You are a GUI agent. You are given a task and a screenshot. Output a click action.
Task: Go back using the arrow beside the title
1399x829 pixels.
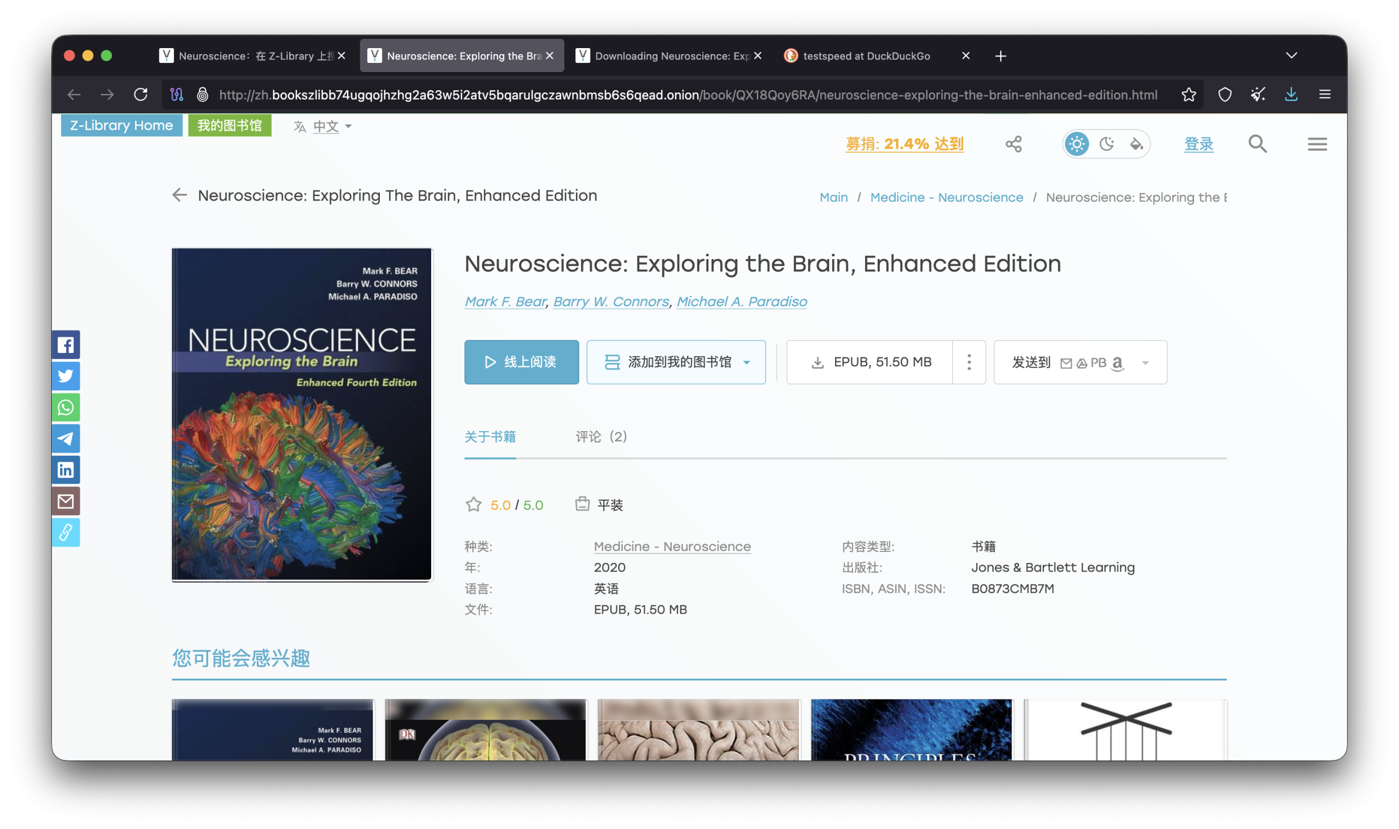pos(179,195)
